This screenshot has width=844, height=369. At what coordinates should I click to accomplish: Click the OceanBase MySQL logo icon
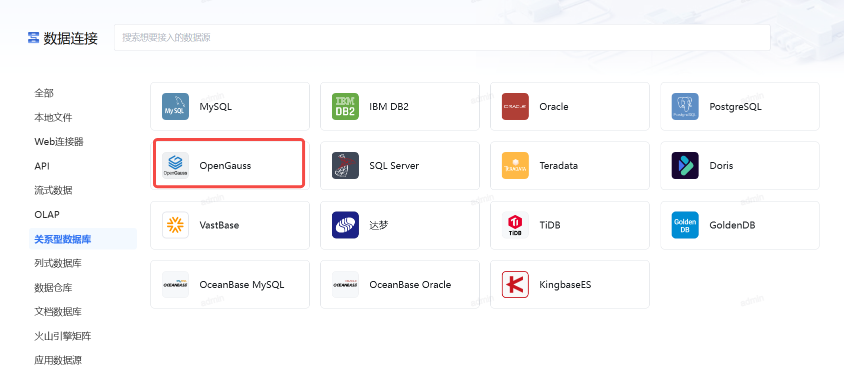coord(175,284)
